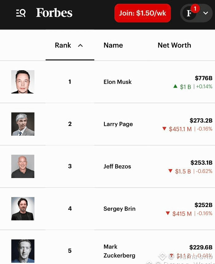Click the Jeff Bezos name link
This screenshot has height=264, width=215.
(117, 166)
